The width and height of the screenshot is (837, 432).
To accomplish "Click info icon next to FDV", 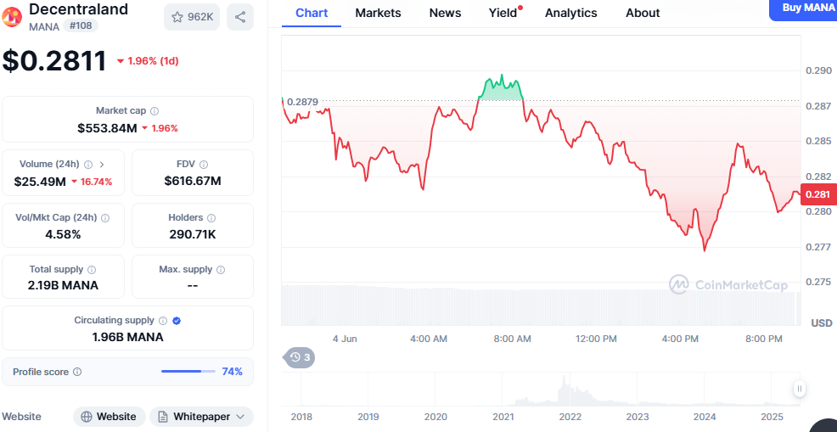I will coord(204,165).
